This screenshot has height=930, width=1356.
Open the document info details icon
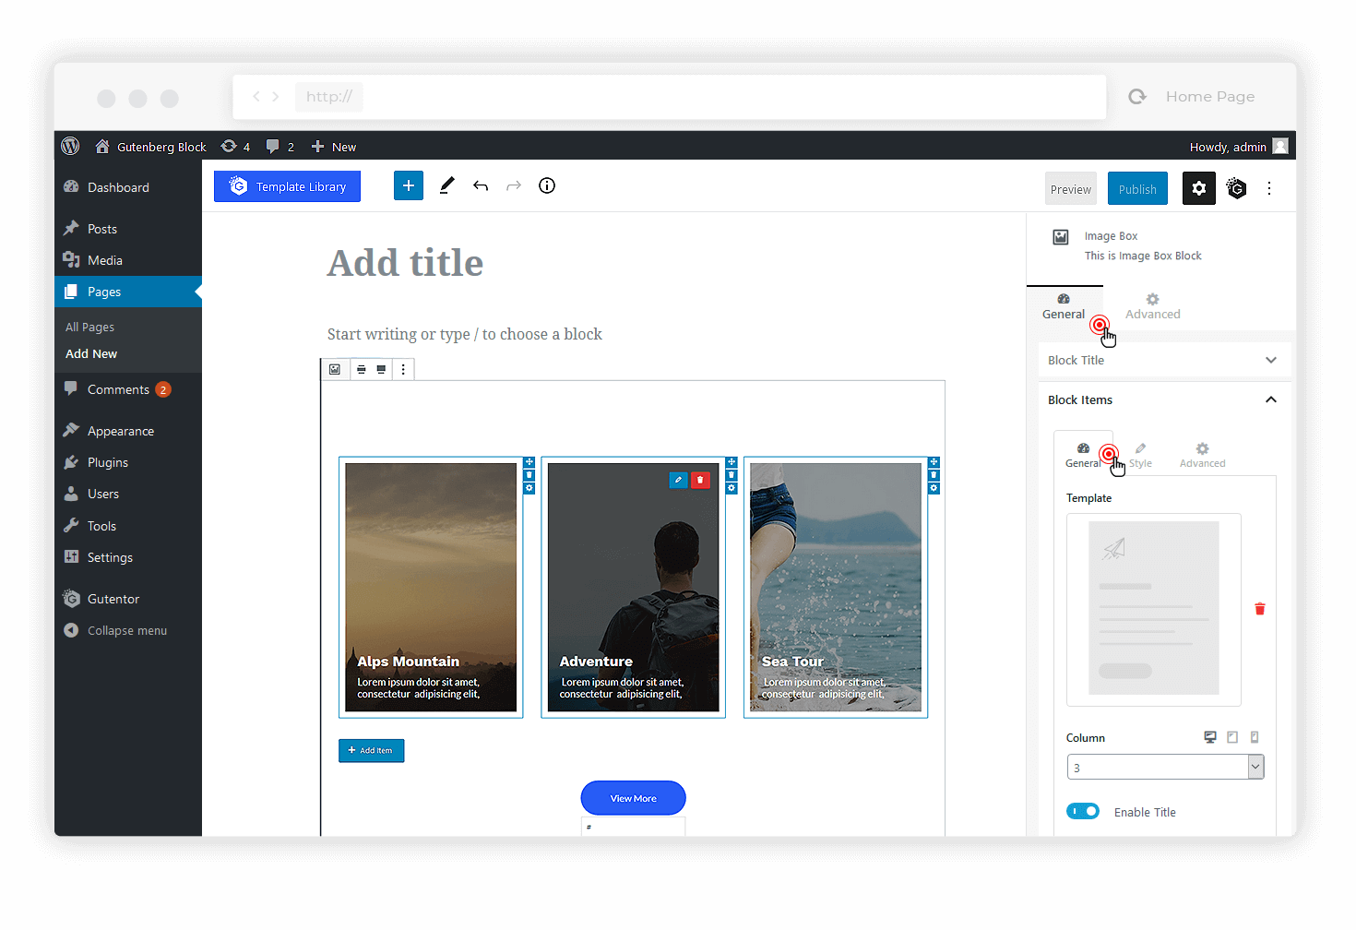(547, 185)
